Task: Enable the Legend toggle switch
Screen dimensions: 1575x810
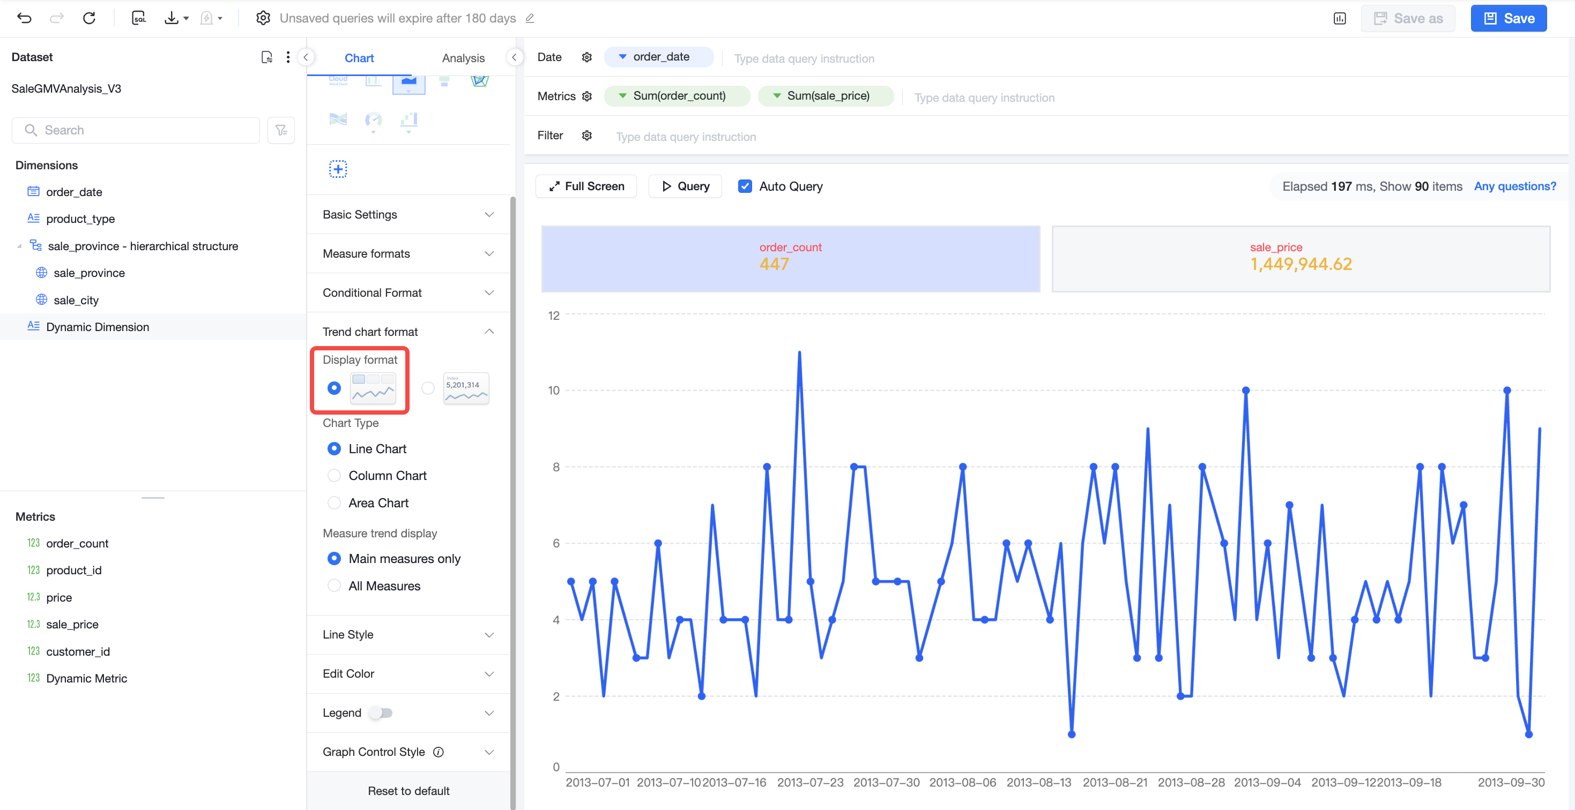Action: 380,713
